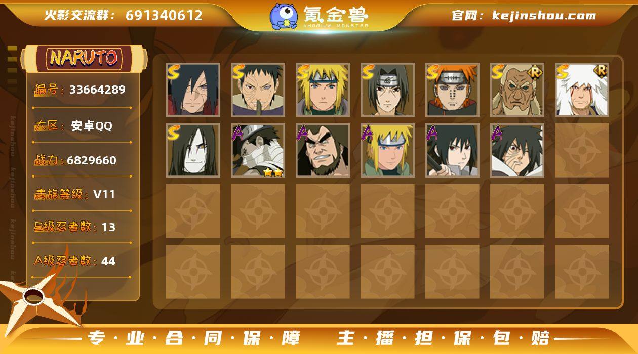Open the Itachi S ninja portrait
This screenshot has height=354, width=638.
[x=388, y=90]
